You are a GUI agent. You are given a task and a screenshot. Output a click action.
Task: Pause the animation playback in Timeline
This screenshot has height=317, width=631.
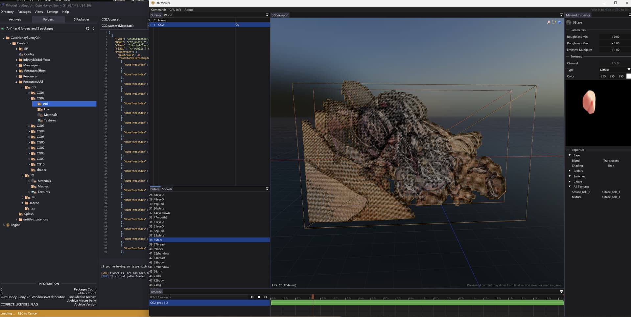pos(259,297)
